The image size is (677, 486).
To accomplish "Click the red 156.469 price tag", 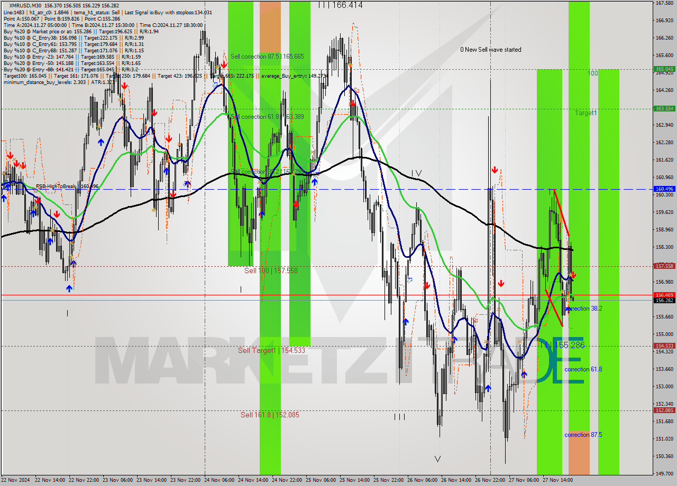I will pos(665,295).
